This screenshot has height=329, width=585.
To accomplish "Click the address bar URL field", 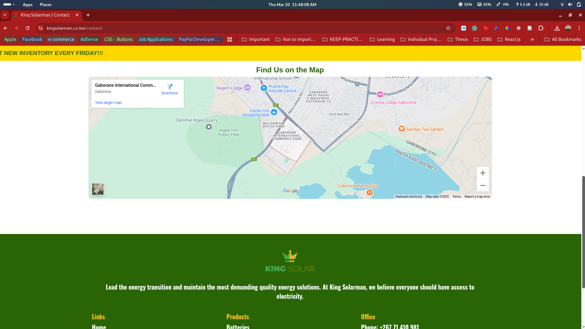I will 214,28.
